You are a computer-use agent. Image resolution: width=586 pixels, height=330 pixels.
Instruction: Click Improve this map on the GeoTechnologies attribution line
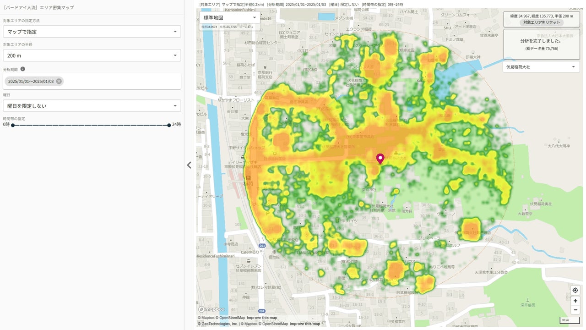[305, 324]
